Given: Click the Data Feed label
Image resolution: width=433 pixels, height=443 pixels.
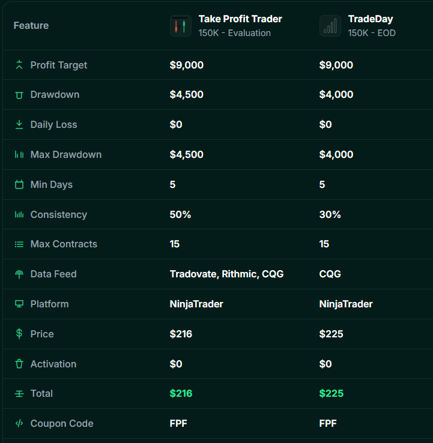Looking at the screenshot, I should 53,274.
